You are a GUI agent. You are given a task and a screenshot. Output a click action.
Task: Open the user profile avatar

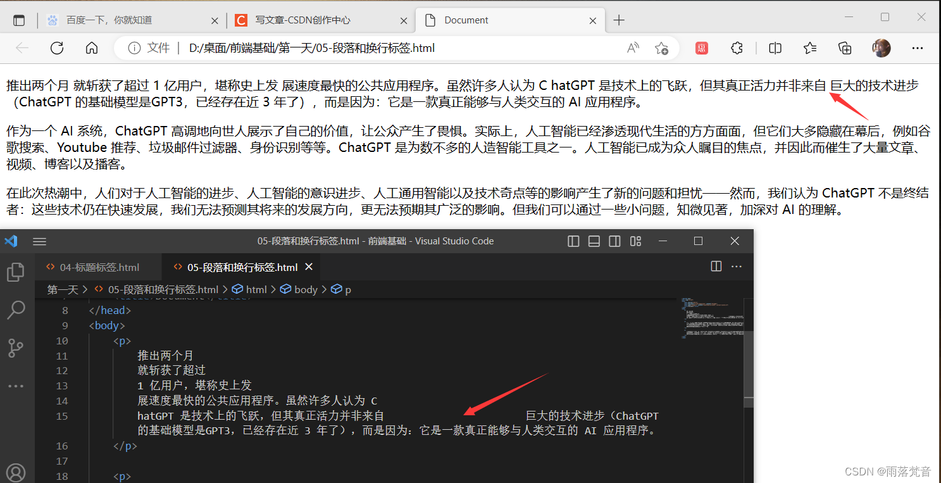(882, 48)
